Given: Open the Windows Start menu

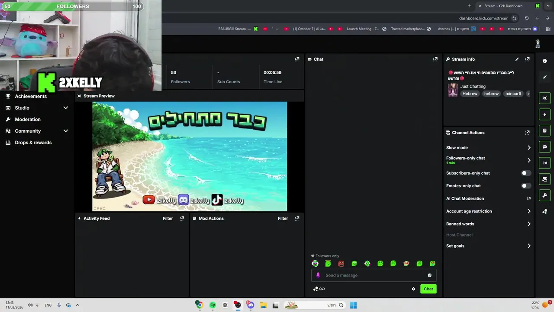Looking at the screenshot, I should click(x=353, y=305).
